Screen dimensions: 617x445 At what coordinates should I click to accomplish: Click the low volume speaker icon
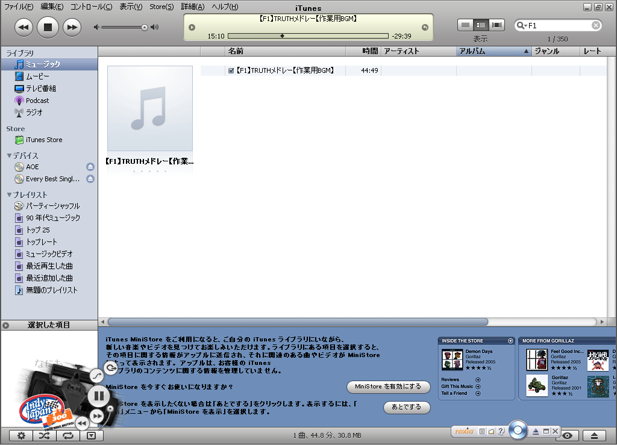click(x=96, y=27)
